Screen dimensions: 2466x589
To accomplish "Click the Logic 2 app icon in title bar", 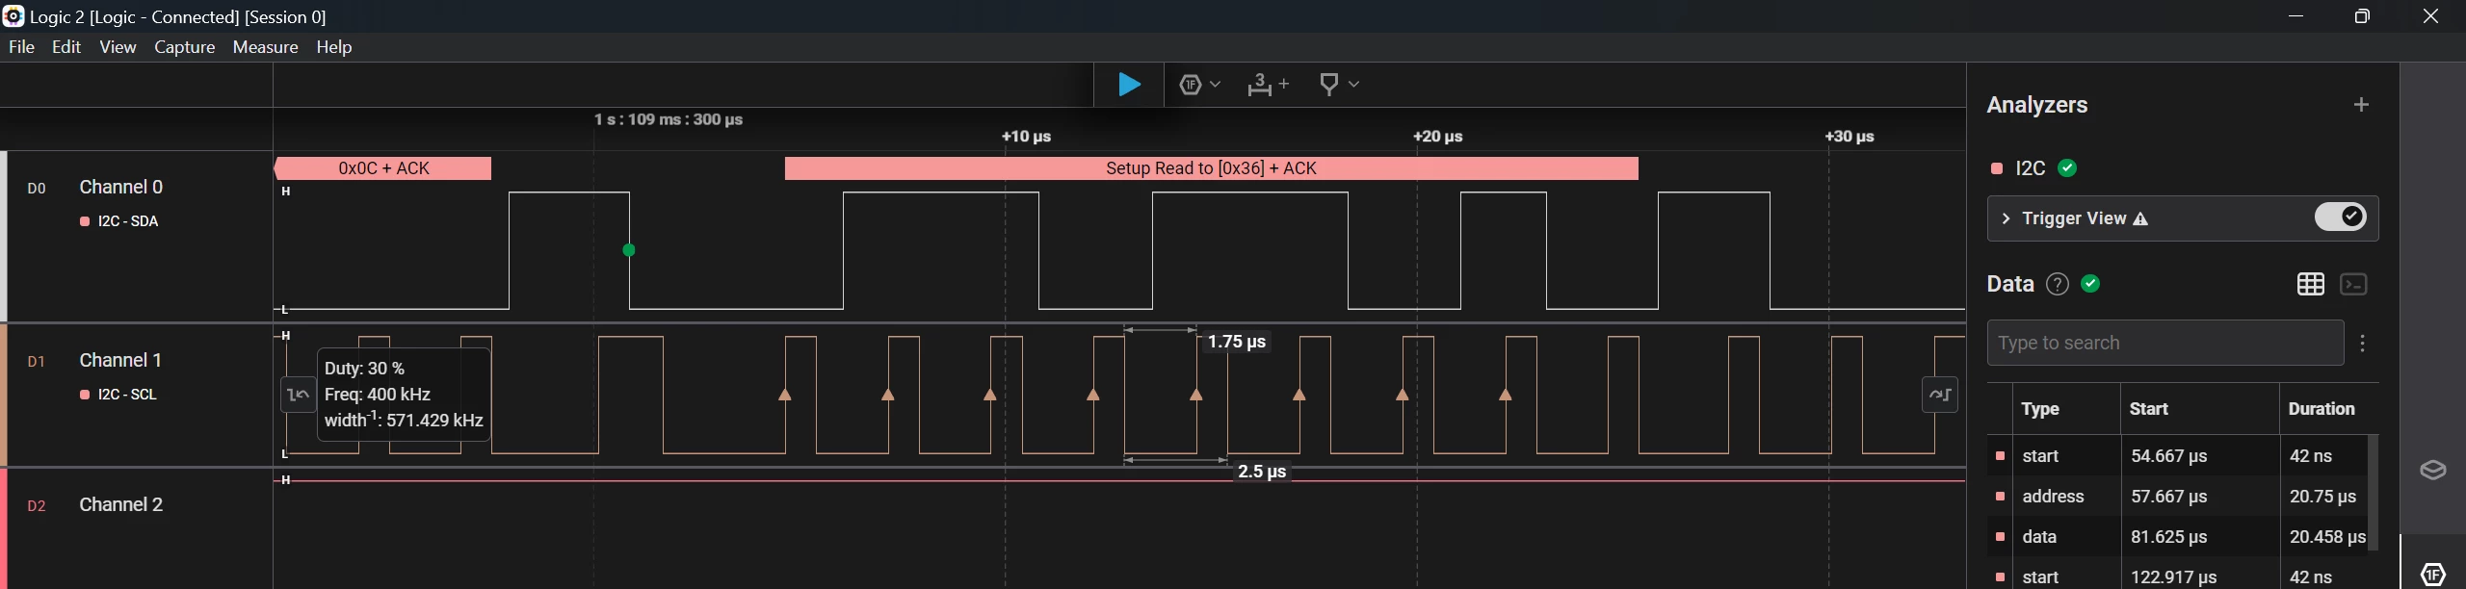I will [13, 16].
